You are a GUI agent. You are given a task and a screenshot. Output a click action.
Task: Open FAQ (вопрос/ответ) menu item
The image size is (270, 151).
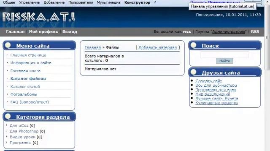tap(30, 102)
